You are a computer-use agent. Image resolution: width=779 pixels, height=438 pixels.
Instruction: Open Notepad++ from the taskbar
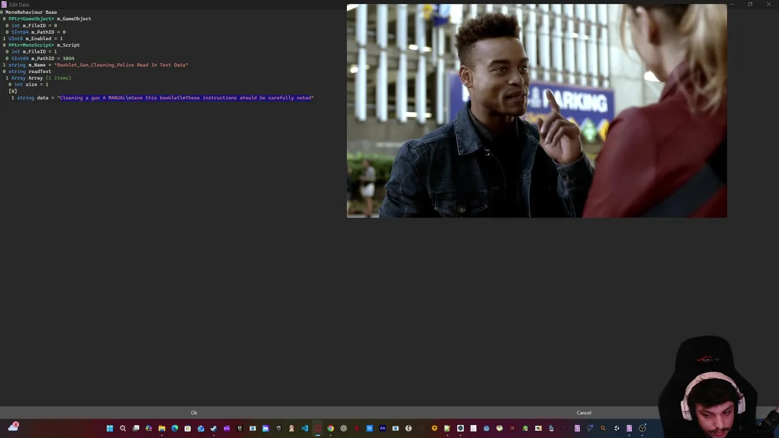coord(447,428)
